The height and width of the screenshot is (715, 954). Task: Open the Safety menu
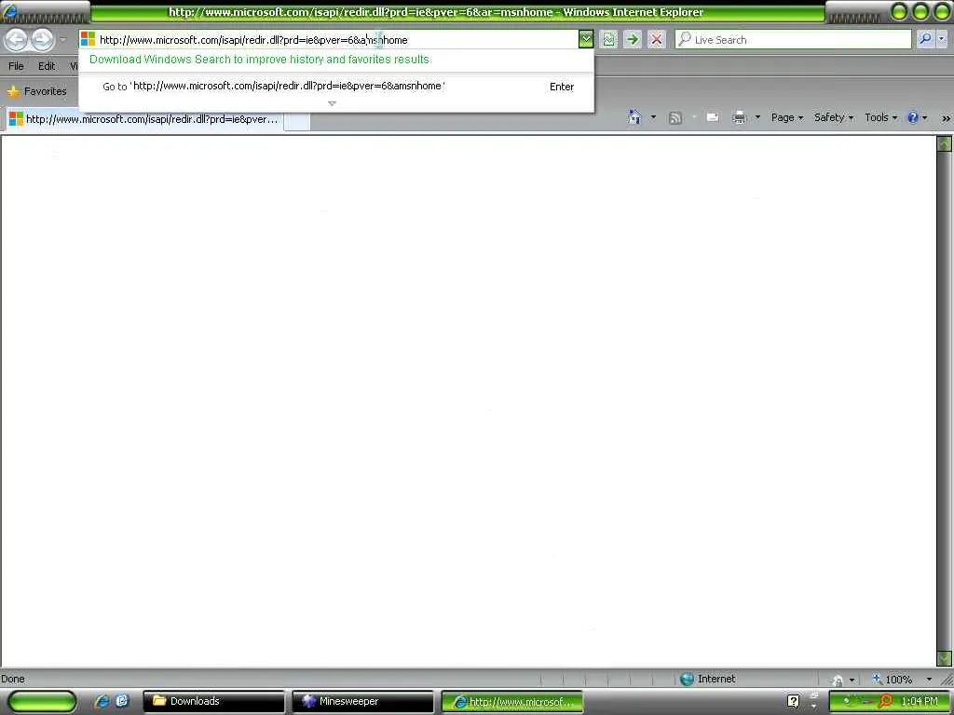click(x=834, y=117)
